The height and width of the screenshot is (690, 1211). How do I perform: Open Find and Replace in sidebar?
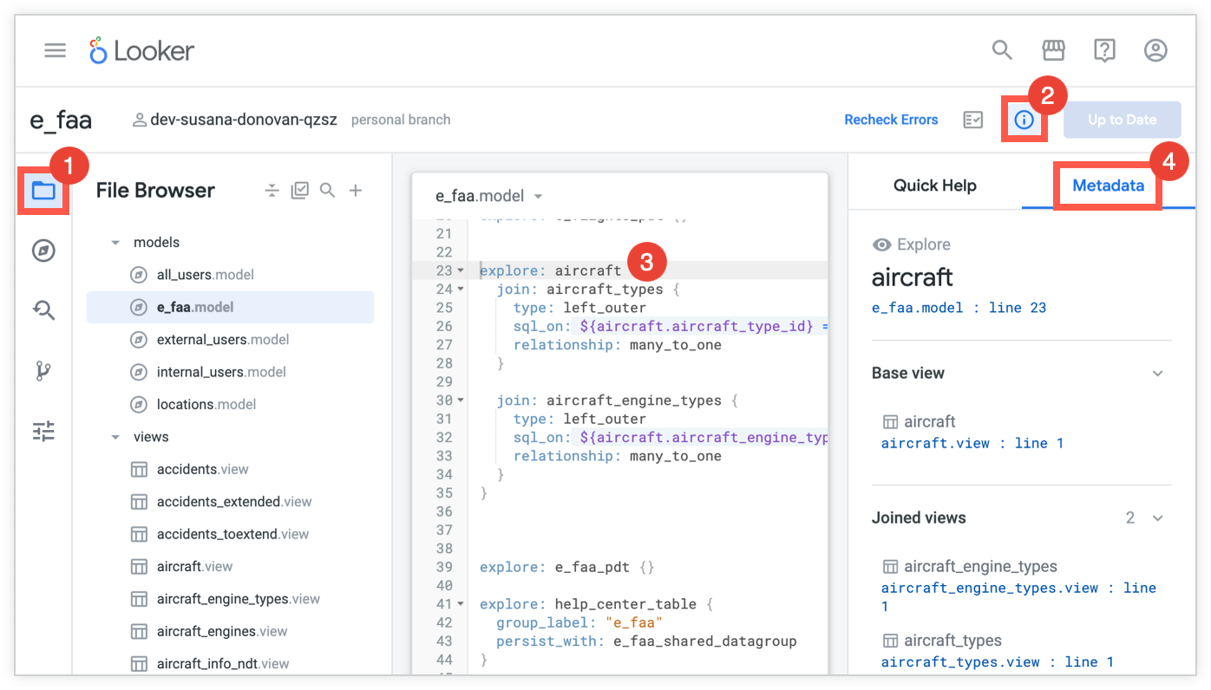tap(43, 310)
